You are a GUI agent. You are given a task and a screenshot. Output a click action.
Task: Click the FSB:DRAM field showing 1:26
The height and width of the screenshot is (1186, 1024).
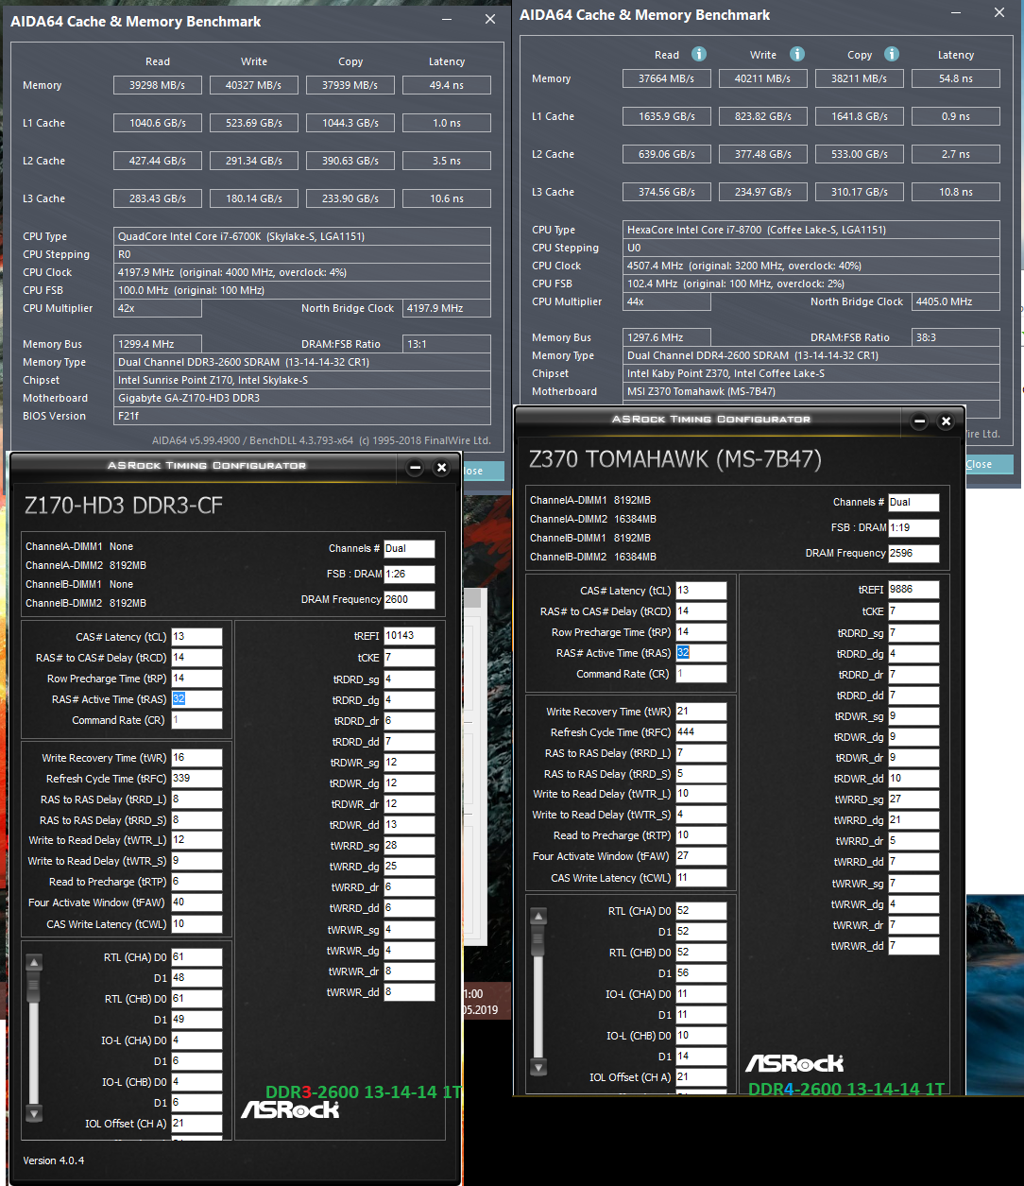[x=409, y=574]
